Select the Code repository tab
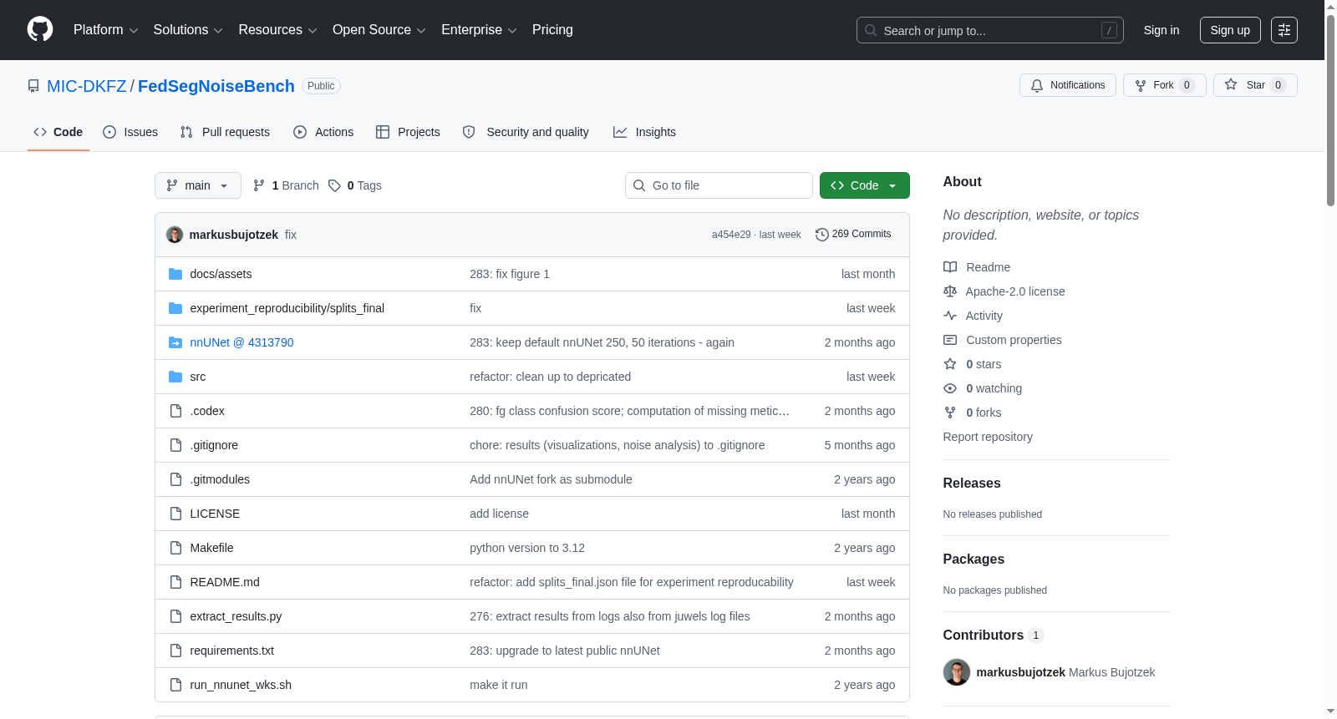Image resolution: width=1337 pixels, height=719 pixels. click(58, 132)
